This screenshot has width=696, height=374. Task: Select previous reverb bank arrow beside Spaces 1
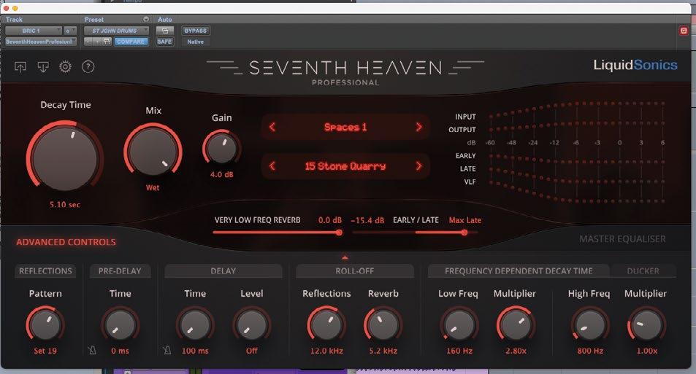pos(272,127)
